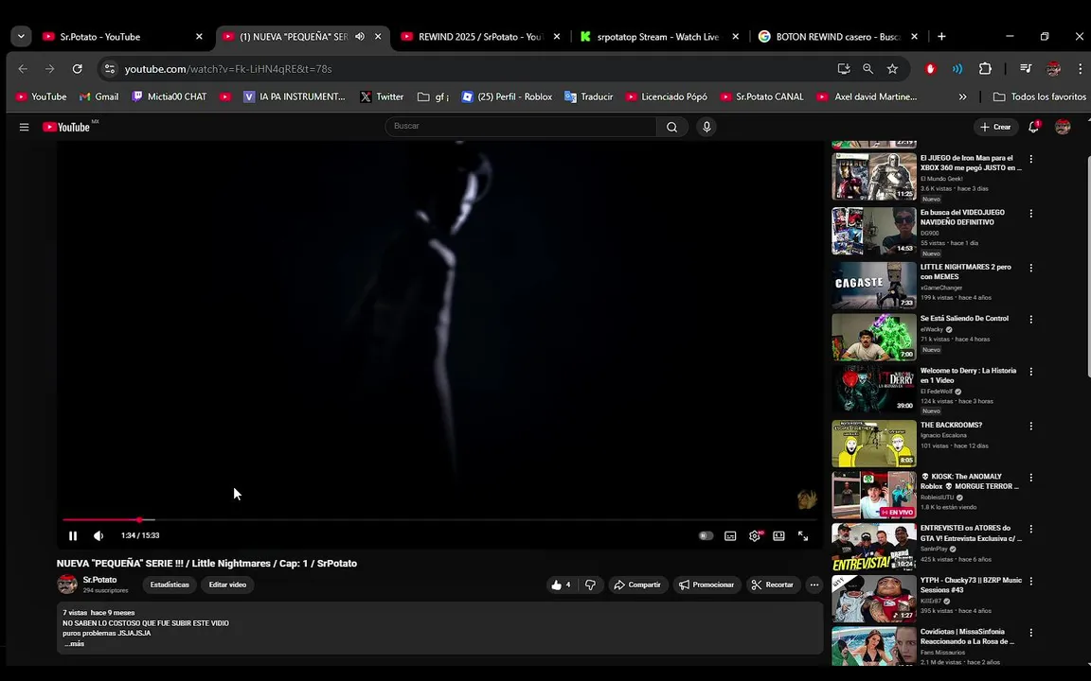Switch to the BOTON REWIND casero tab
The width and height of the screenshot is (1091, 681).
coord(838,37)
